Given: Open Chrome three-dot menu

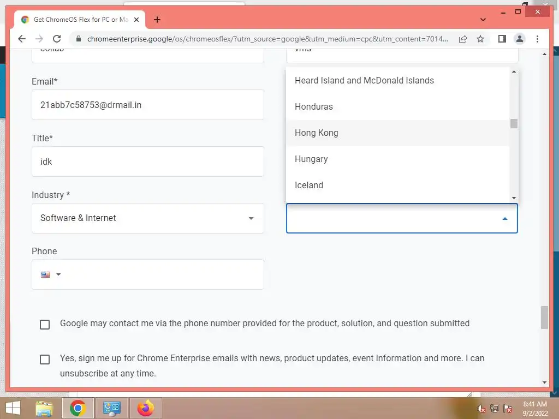Looking at the screenshot, I should coord(537,39).
